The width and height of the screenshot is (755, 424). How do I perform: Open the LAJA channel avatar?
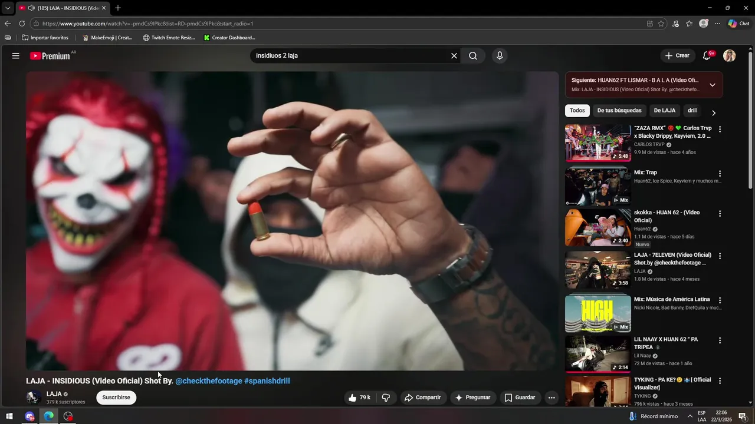coord(34,397)
